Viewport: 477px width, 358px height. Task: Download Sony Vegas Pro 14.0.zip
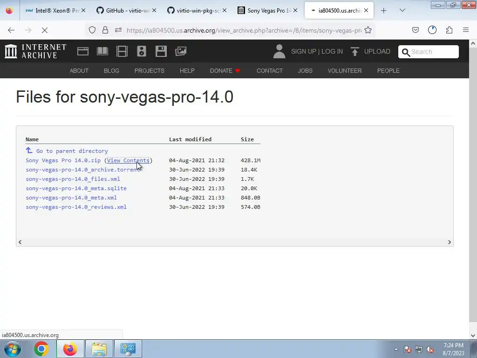[x=63, y=160]
